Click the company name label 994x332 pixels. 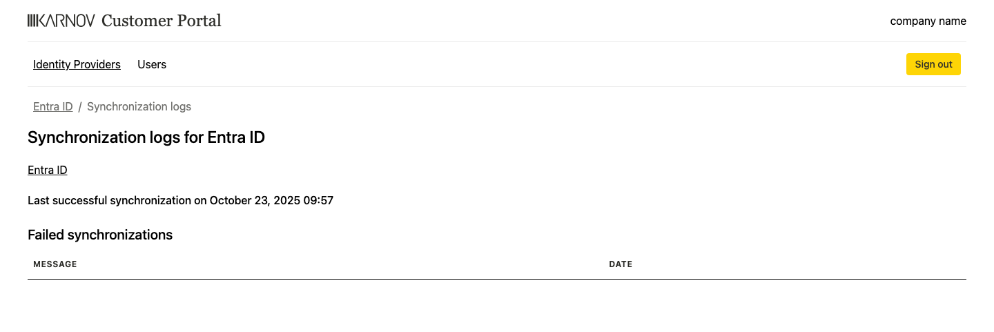click(x=928, y=21)
